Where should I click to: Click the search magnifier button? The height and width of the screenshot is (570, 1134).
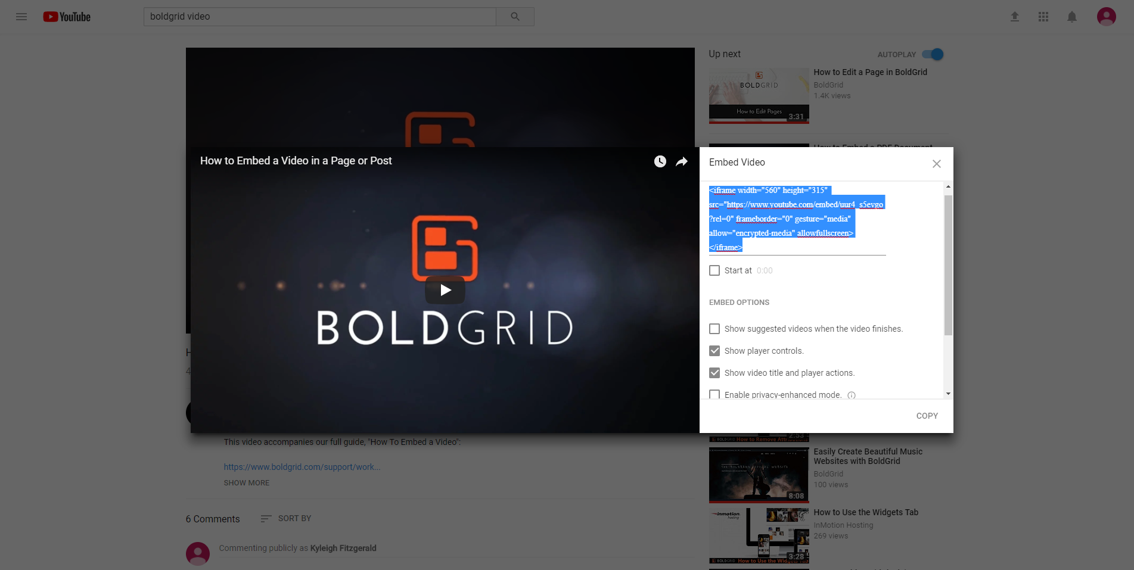point(515,17)
